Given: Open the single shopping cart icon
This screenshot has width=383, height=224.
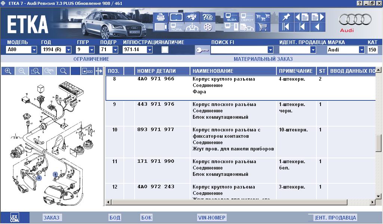Looking at the screenshot, I should pos(263,27).
